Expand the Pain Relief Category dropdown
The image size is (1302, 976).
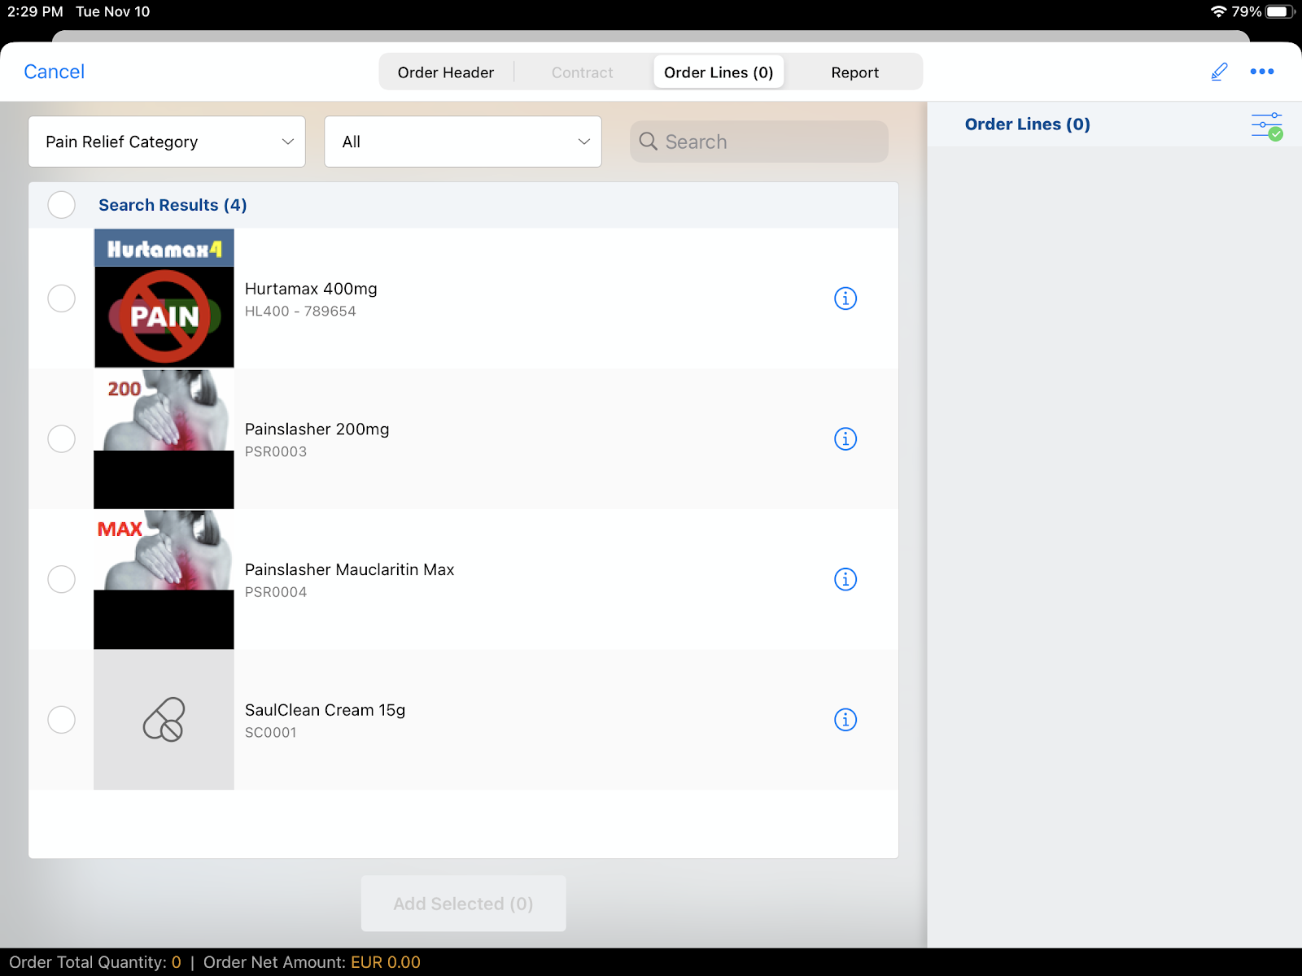167,142
